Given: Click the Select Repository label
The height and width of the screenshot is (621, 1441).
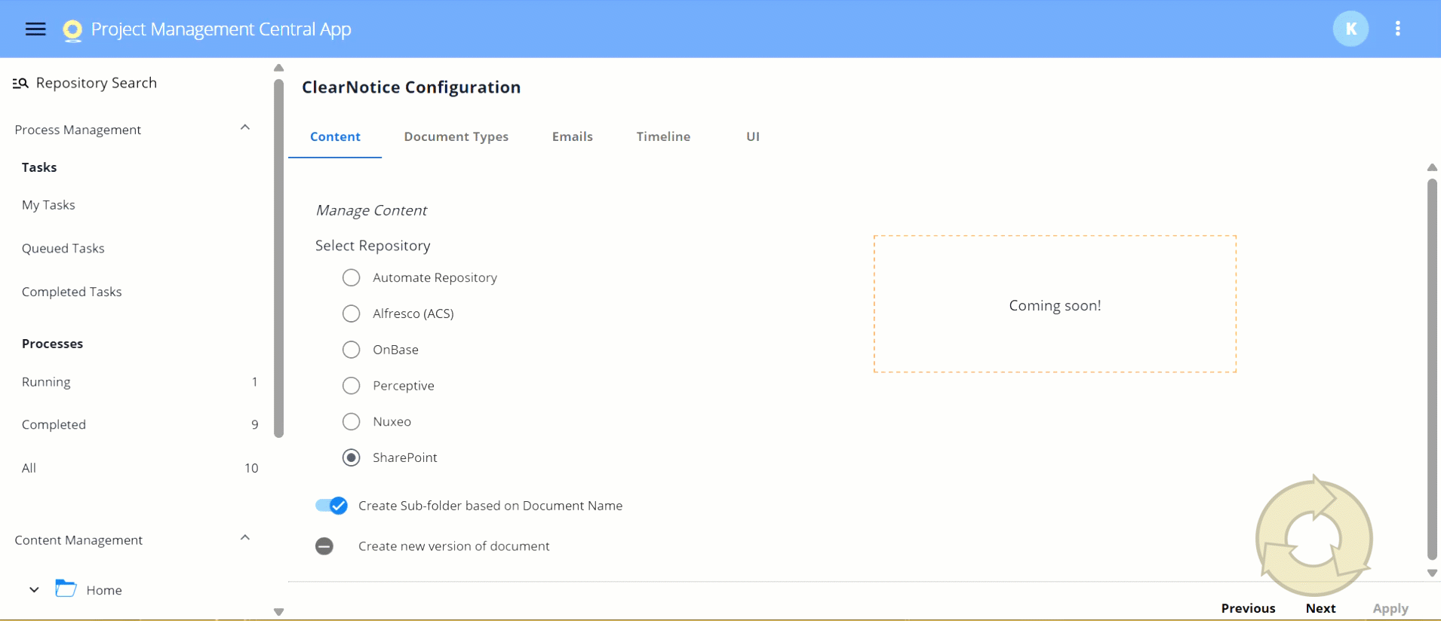Looking at the screenshot, I should (373, 246).
